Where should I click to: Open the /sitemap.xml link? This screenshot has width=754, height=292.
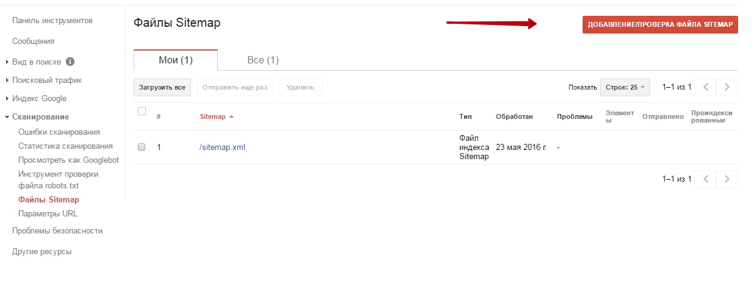tap(222, 147)
